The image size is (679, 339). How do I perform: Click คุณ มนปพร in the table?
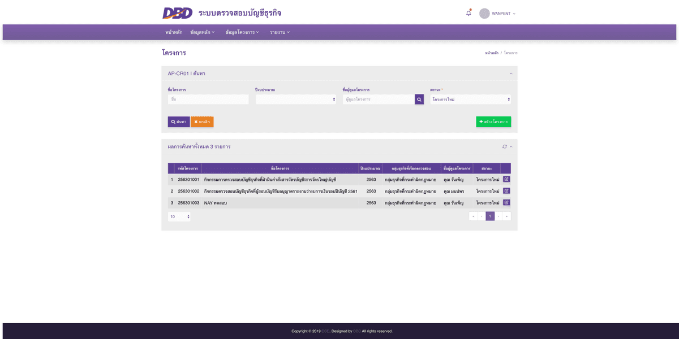click(x=454, y=191)
